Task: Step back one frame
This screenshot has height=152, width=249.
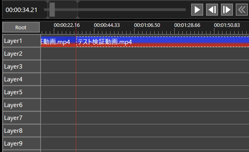Action: 212,10
